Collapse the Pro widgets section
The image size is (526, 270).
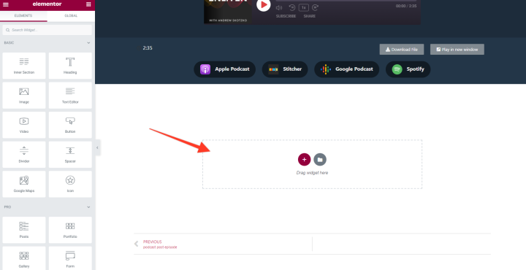click(x=88, y=207)
